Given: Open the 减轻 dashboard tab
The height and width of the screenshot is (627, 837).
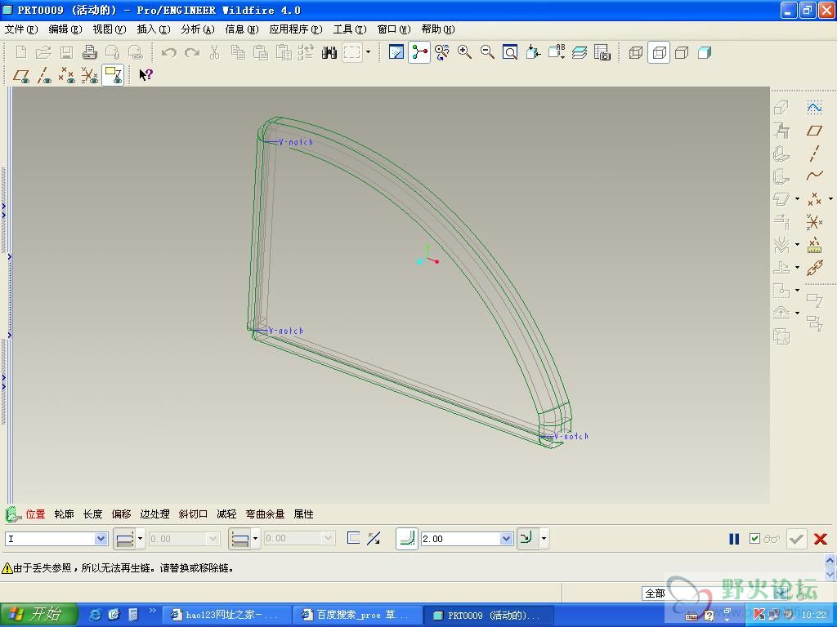Looking at the screenshot, I should tap(226, 514).
